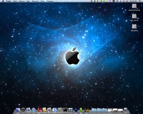This screenshot has height=114, width=143.
Task: Open the blue bird icon in Dock
Action: (x=76, y=110)
